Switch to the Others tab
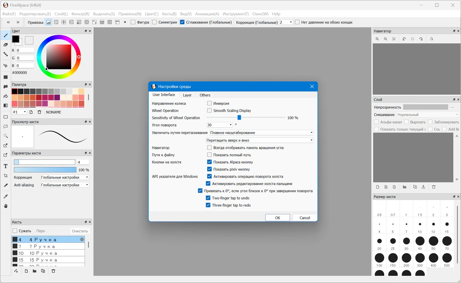The image size is (461, 283). point(205,95)
